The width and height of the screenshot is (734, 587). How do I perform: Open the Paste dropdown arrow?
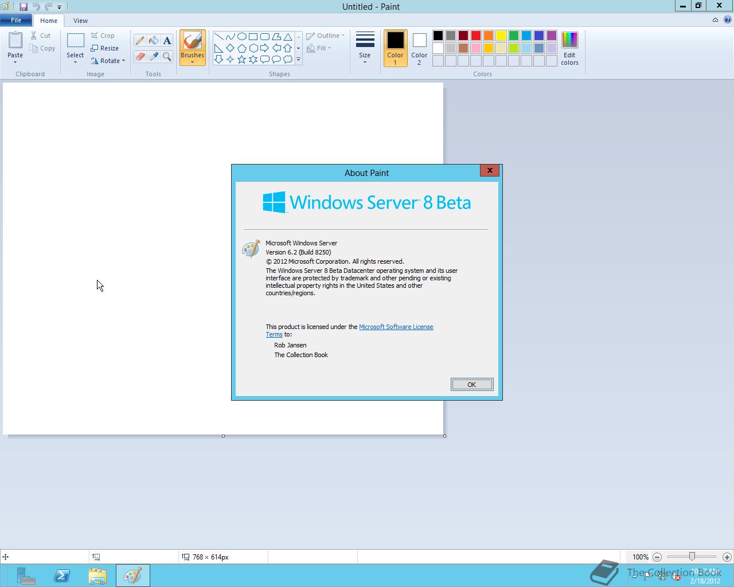click(15, 62)
